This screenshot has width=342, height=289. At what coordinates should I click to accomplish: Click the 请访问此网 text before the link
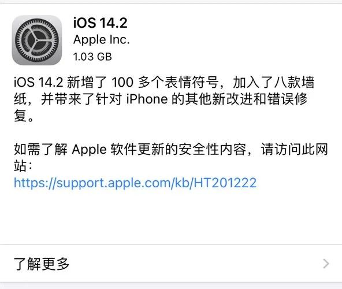(295, 149)
